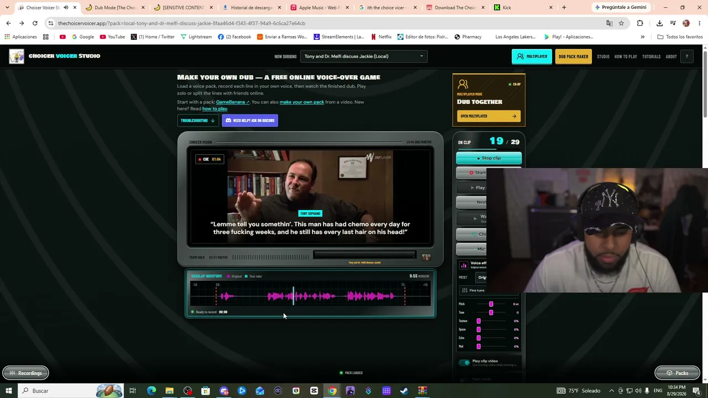Adjust the Tone slider
Viewport: 708px width, 398px height.
point(491,312)
